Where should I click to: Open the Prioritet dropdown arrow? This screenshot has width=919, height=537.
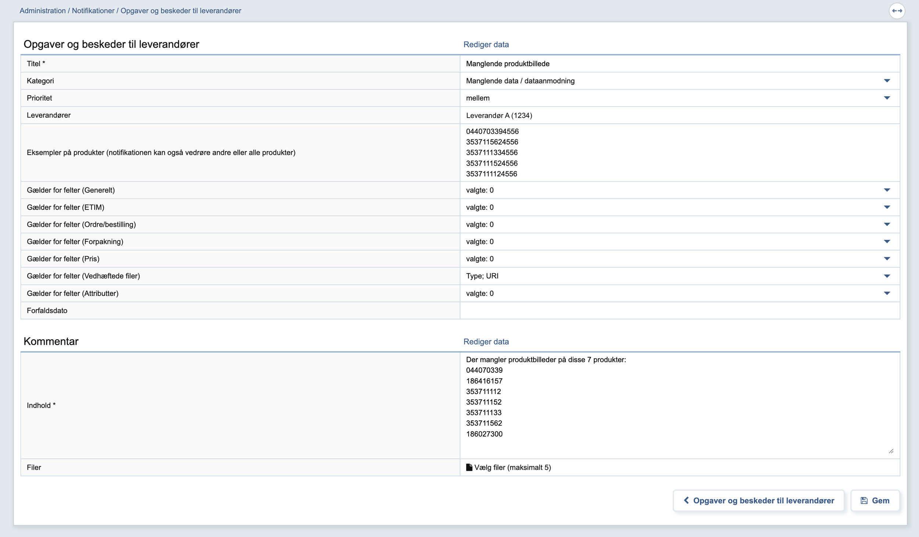coord(887,98)
